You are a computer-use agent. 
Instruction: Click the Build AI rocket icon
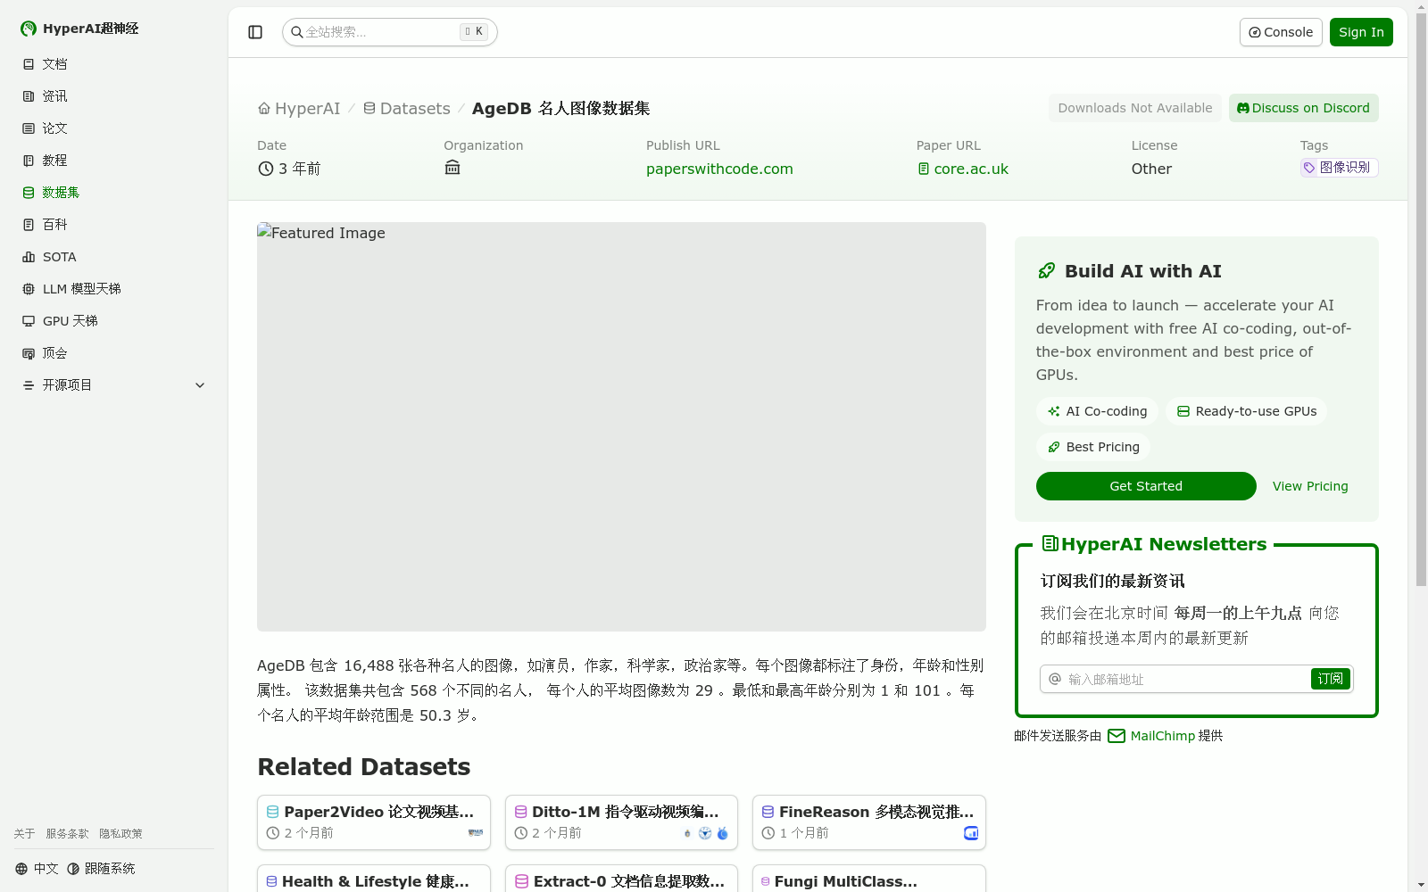pyautogui.click(x=1046, y=271)
